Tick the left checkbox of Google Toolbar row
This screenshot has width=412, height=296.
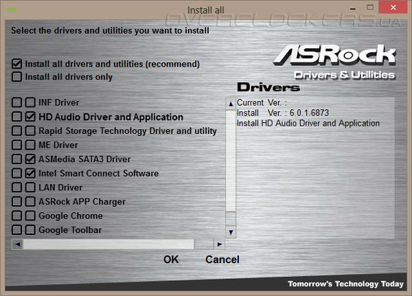pyautogui.click(x=16, y=230)
